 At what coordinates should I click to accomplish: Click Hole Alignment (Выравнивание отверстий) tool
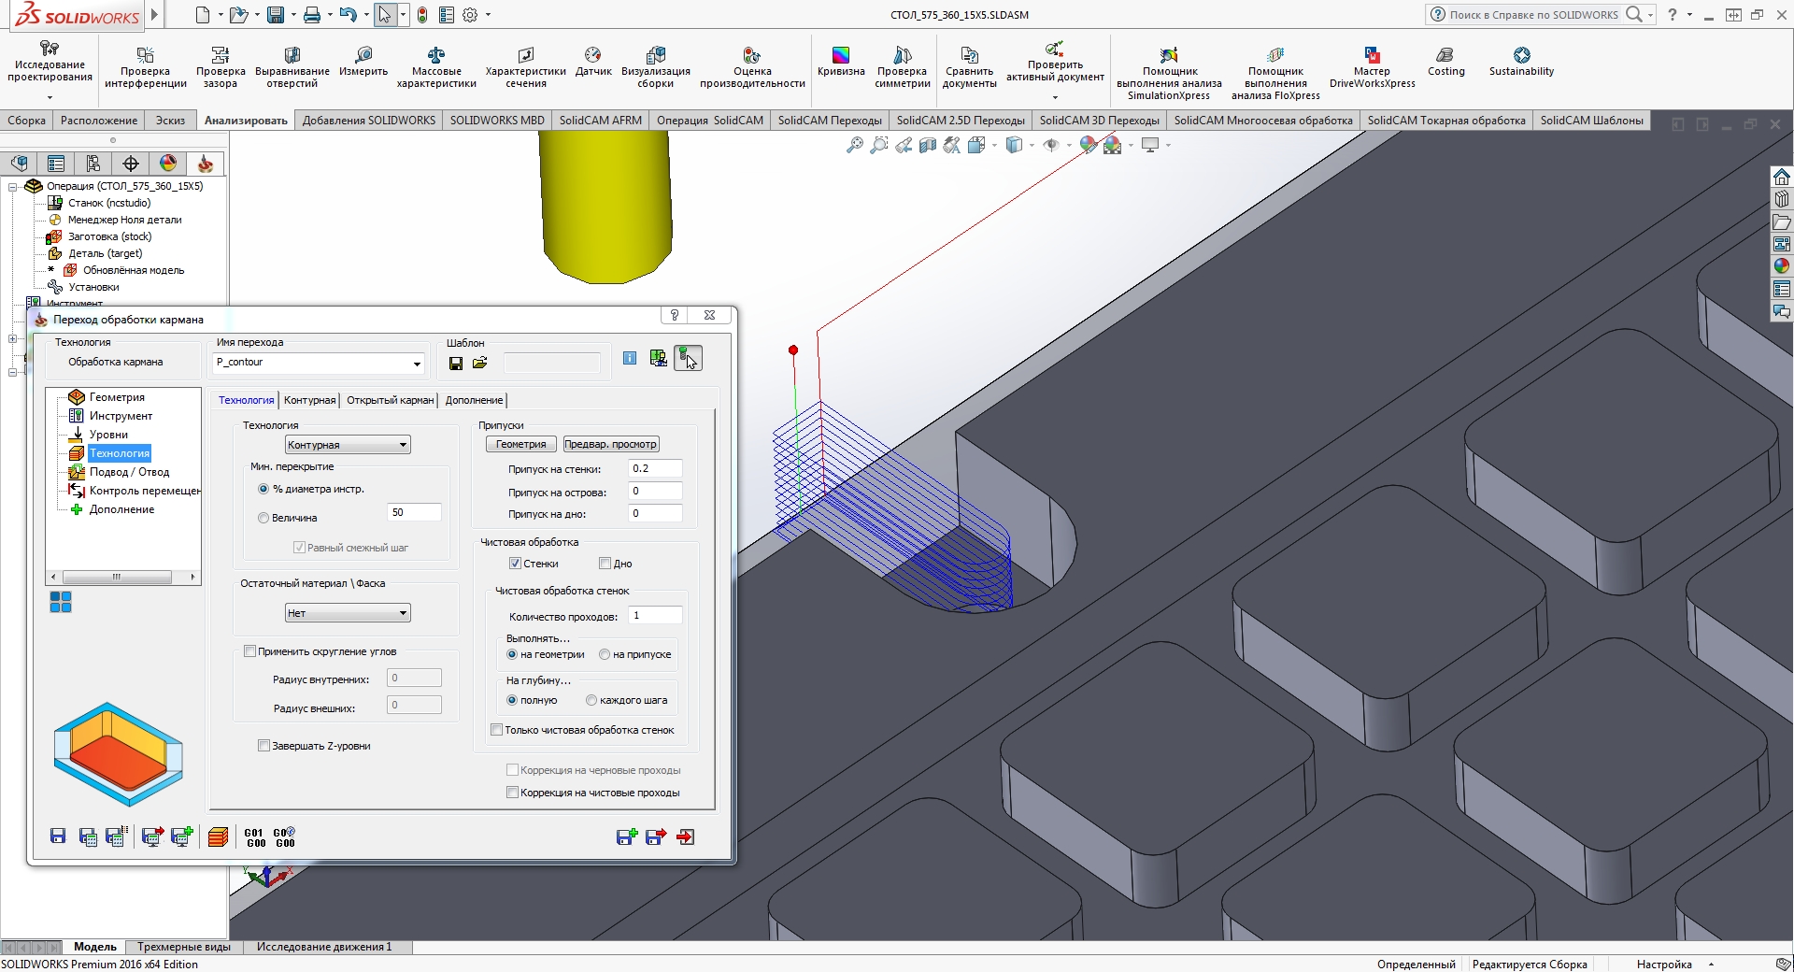292,67
